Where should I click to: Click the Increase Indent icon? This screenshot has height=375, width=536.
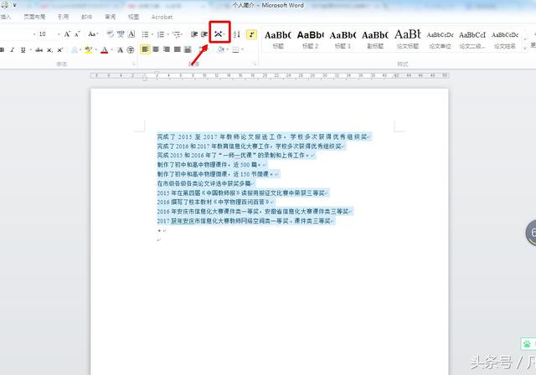pos(204,34)
